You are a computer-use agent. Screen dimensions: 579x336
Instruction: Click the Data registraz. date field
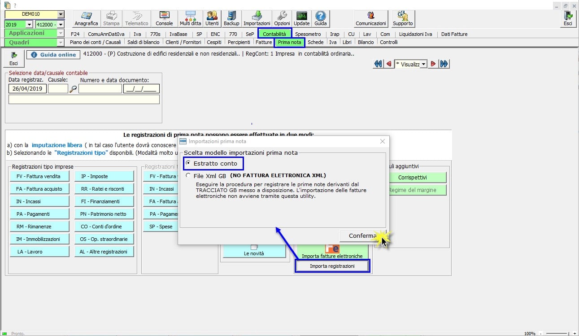27,89
